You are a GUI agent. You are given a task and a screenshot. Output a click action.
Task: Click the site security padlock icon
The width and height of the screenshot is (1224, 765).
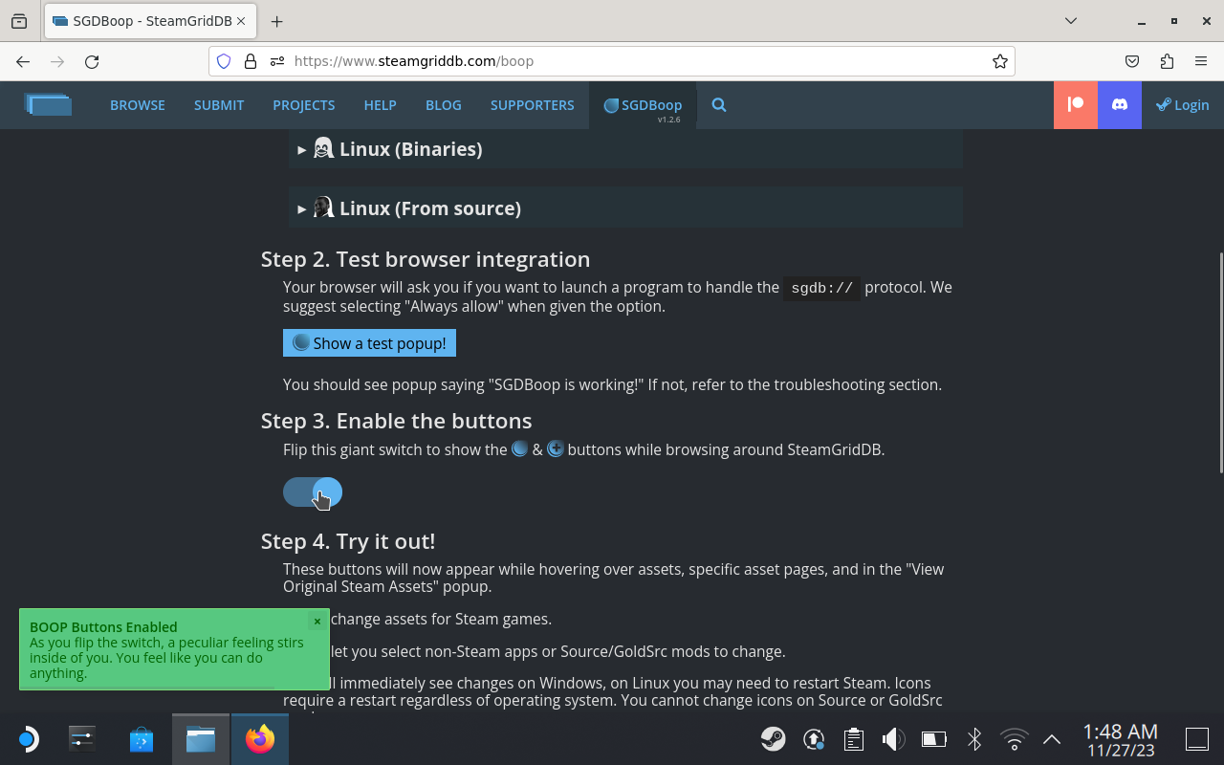tap(251, 61)
